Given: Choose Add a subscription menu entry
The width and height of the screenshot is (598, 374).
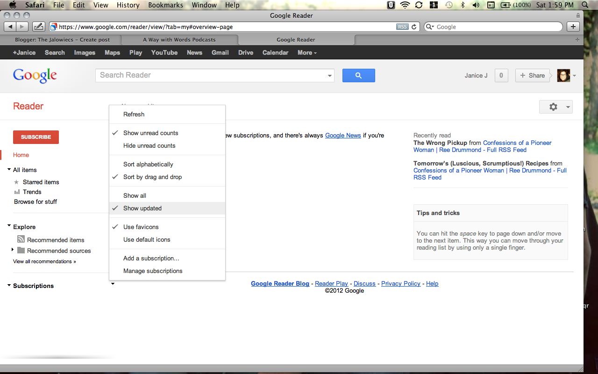Looking at the screenshot, I should point(167,258).
